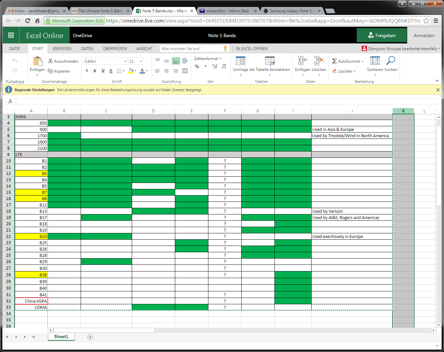Cut selection with Ausschneiden scissors

click(63, 61)
